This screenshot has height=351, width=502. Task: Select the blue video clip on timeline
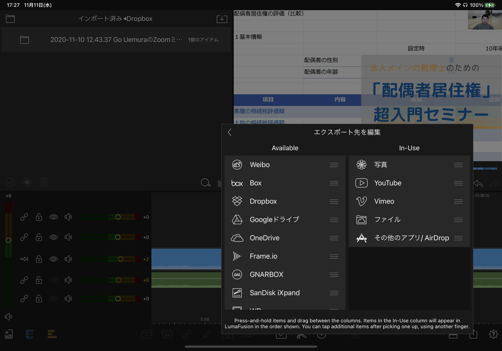click(186, 259)
